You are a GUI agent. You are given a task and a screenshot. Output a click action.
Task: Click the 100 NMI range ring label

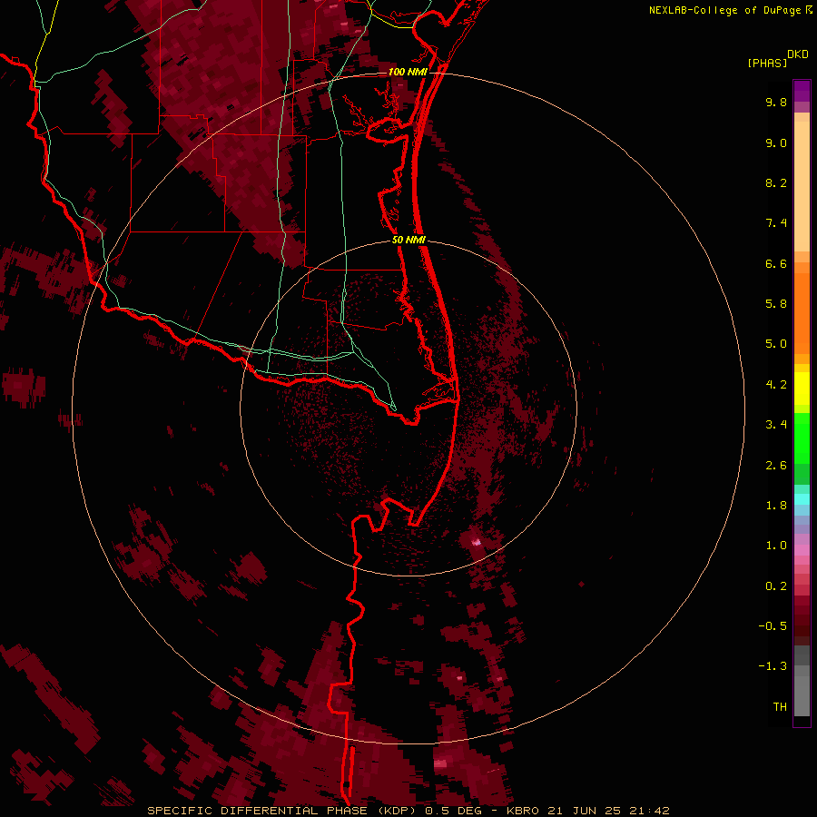tap(408, 72)
